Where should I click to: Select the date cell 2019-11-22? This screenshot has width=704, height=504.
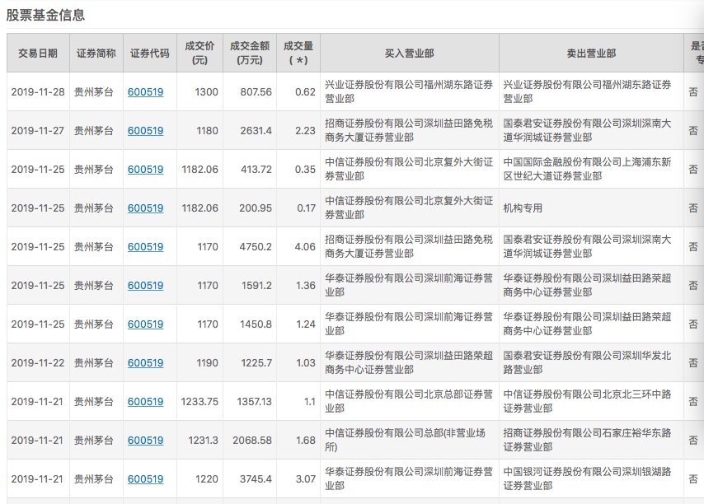pos(38,362)
